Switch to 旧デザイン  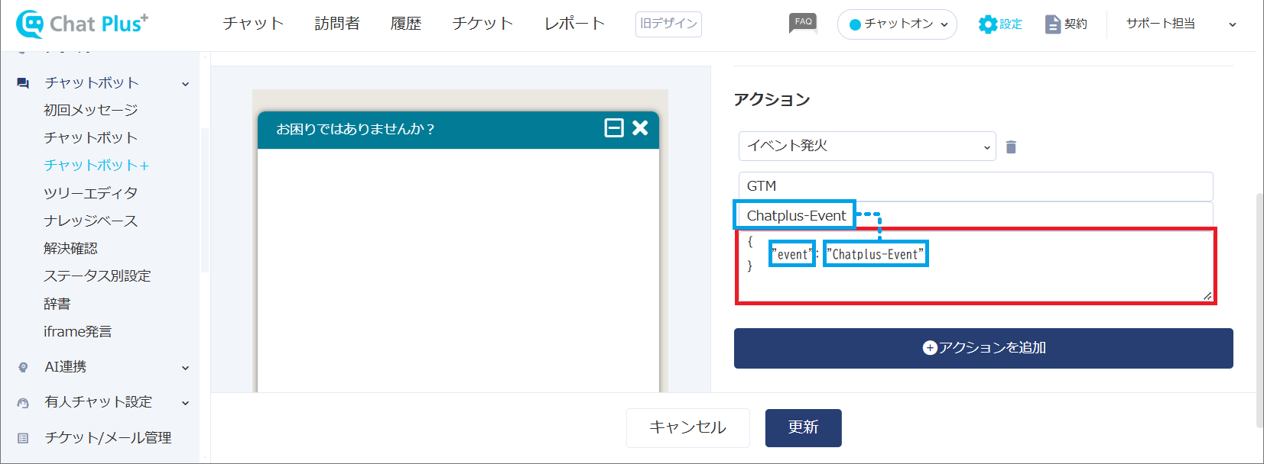668,24
